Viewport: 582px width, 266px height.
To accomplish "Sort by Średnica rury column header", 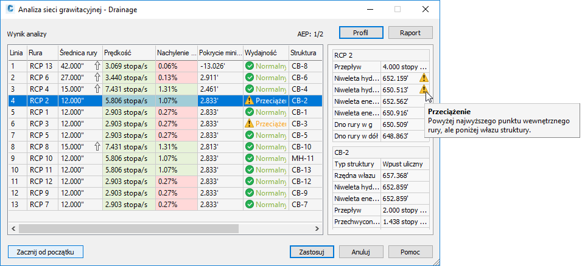I will [x=80, y=53].
